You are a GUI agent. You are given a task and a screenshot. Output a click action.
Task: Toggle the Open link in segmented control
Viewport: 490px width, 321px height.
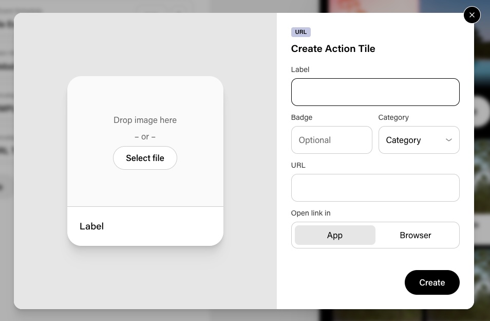[x=375, y=235]
